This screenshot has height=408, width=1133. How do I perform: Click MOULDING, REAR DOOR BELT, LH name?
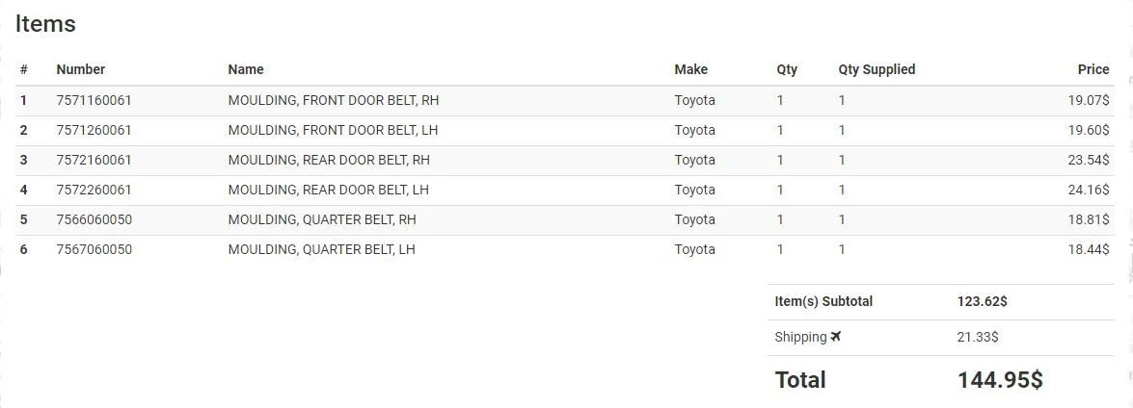point(329,190)
